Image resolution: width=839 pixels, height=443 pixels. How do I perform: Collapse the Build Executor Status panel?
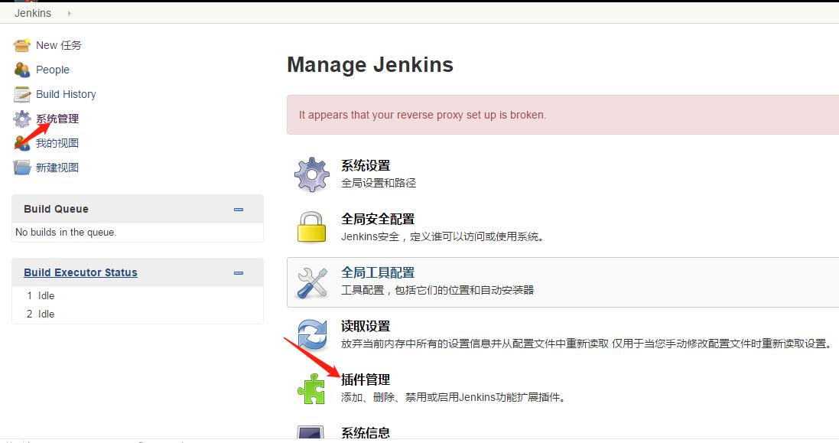(238, 273)
